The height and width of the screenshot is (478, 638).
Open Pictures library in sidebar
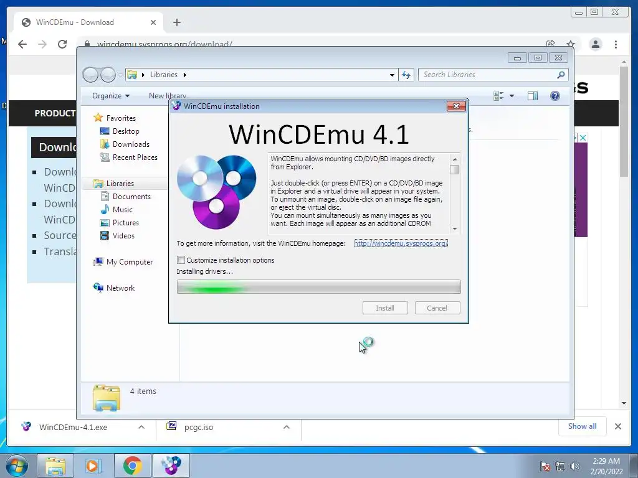coord(126,223)
